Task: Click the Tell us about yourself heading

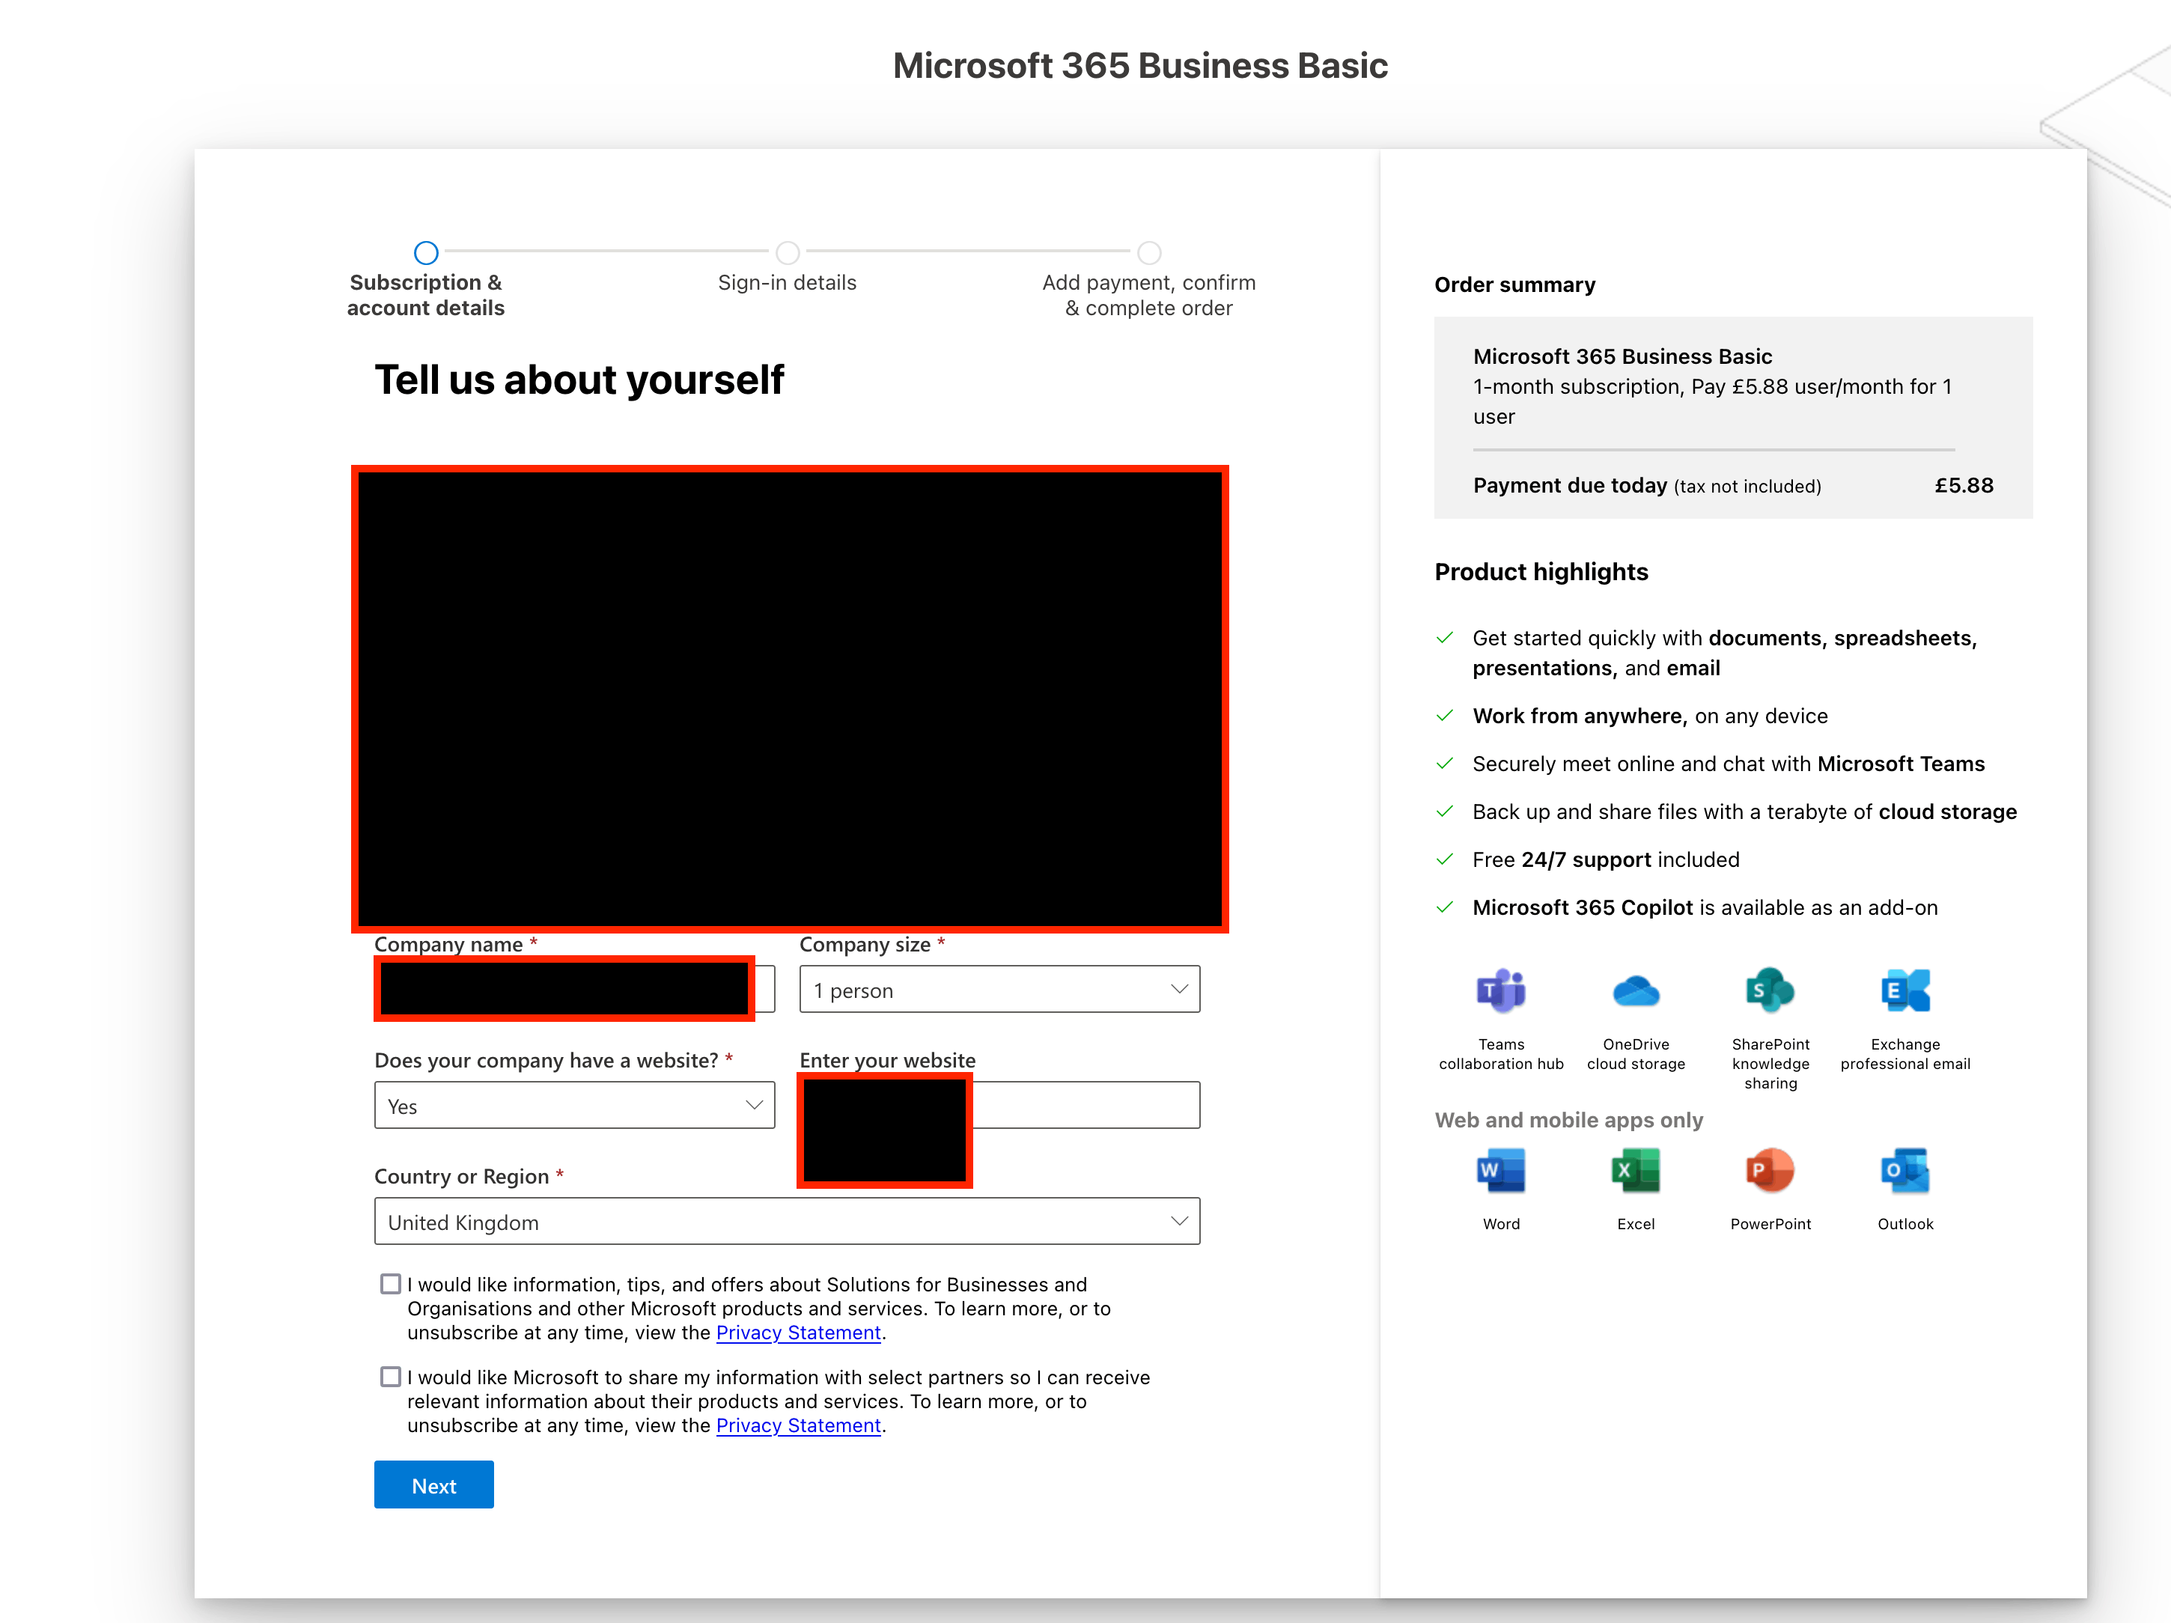Action: click(x=579, y=380)
